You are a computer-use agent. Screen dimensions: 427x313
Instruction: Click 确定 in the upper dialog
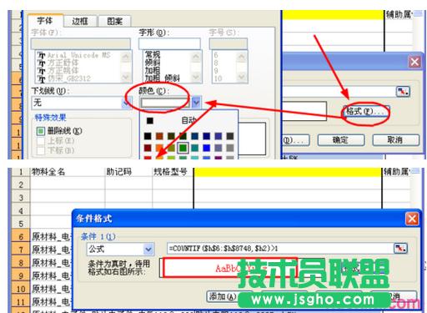point(341,140)
